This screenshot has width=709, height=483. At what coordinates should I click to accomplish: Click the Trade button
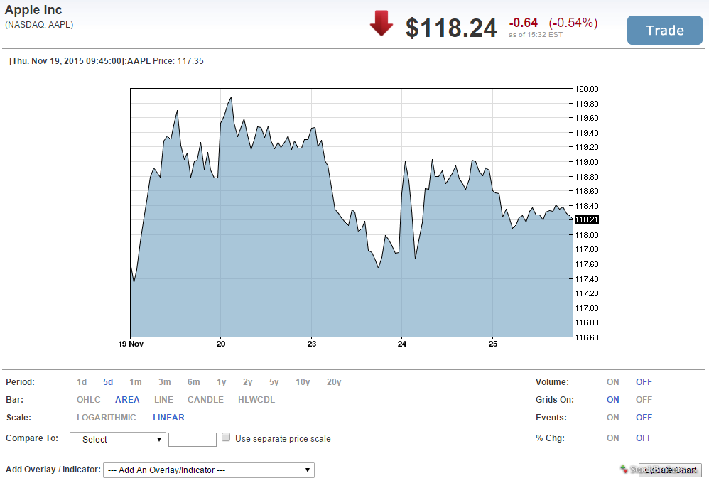tap(665, 31)
